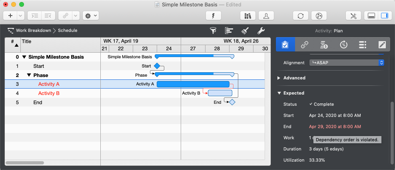Open the Alignment ASAP dropdown
Viewport: 395px width, 170px height.
click(347, 63)
